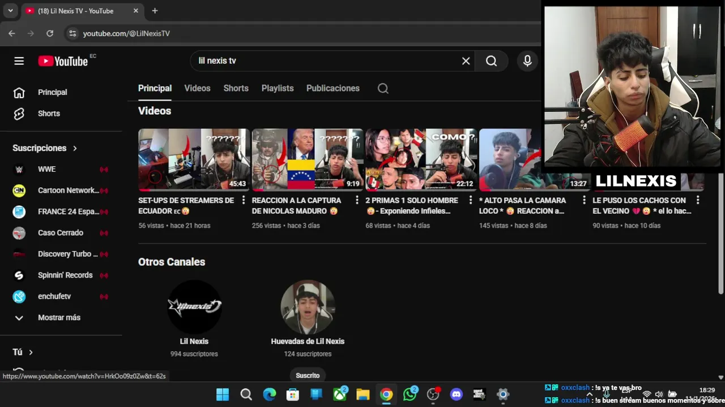Play the 9:19 Venezuela flag thumbnail
This screenshot has width=725, height=407.
308,160
